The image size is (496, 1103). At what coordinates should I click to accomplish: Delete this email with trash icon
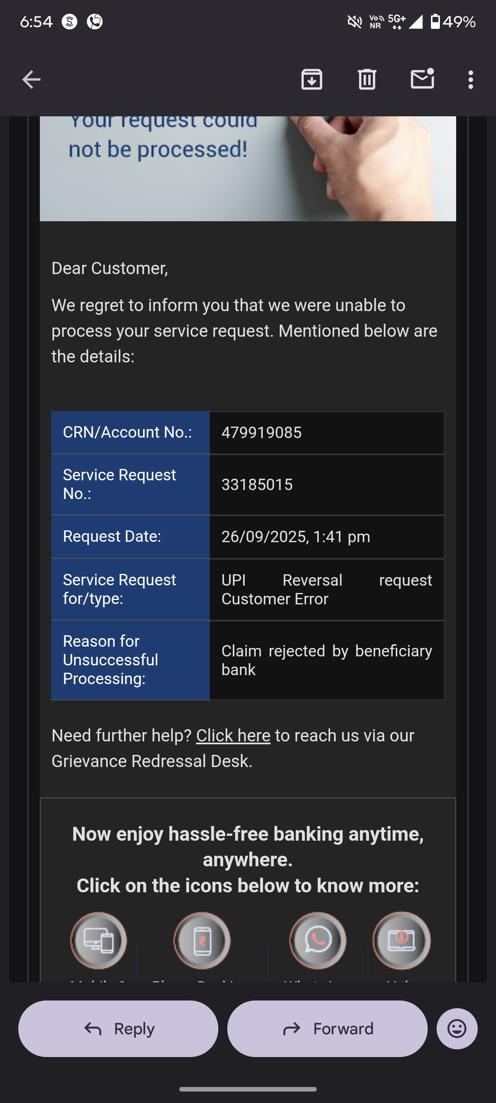coord(367,80)
